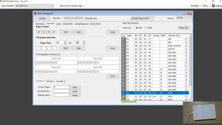Image resolution: width=222 pixels, height=125 pixels.
Task: Click the Page From number field showing 4
Action: click(60, 43)
